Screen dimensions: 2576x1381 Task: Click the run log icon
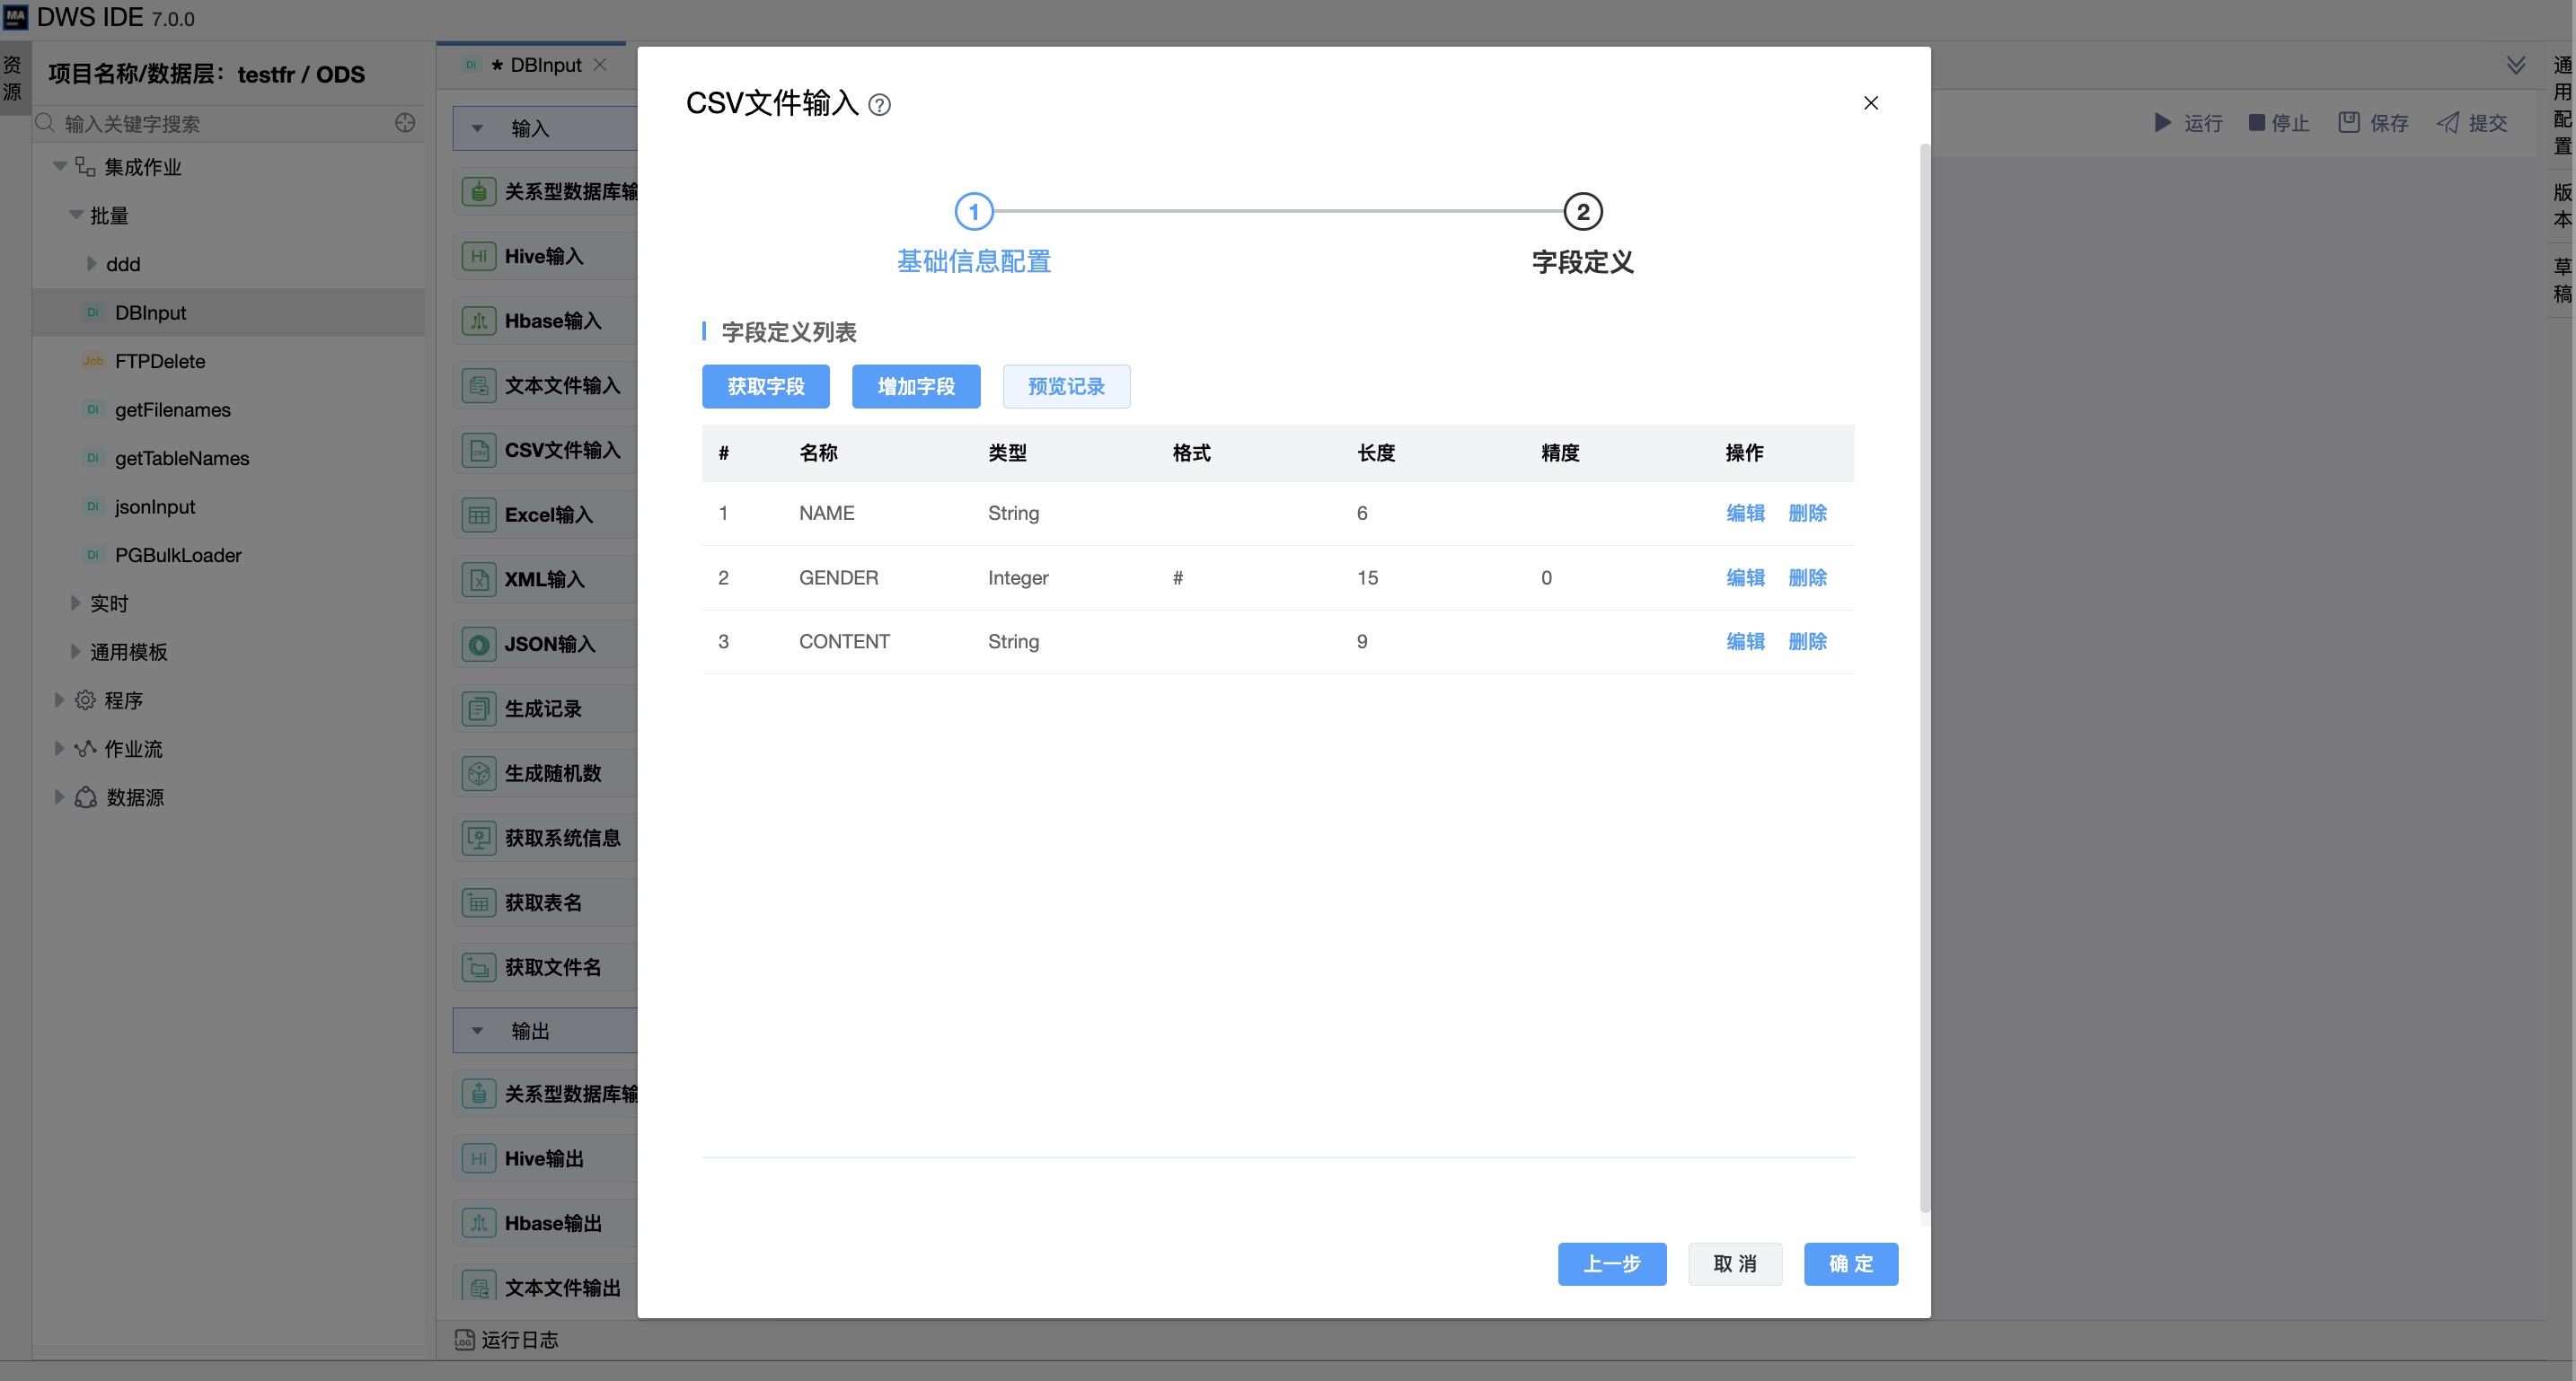coord(464,1339)
